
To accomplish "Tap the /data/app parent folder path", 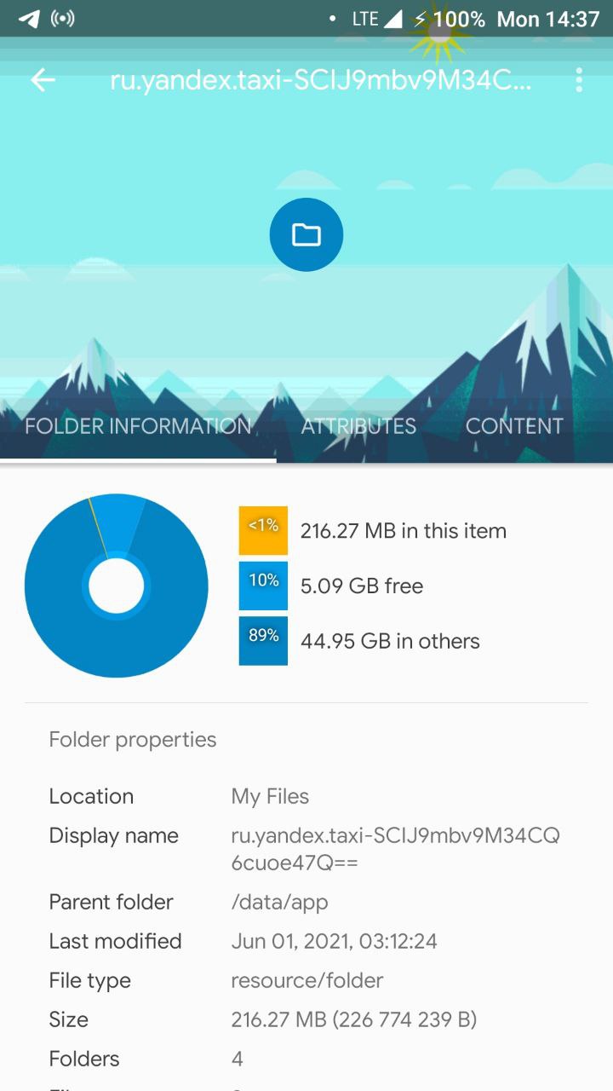I will point(279,902).
